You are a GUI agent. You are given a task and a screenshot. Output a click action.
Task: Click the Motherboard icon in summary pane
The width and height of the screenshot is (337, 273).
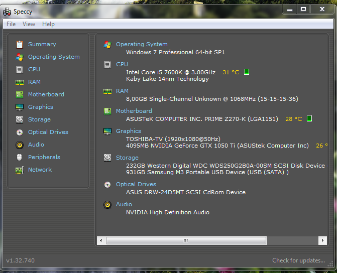pos(107,111)
